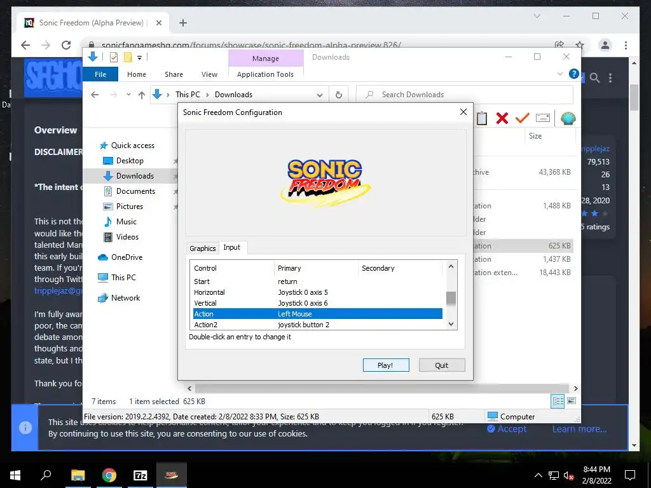Open recent locations dropdown in Explorer
The image size is (651, 488).
pyautogui.click(x=128, y=95)
